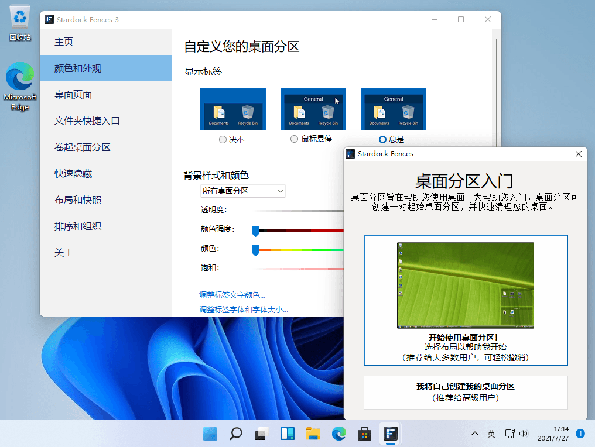Open the Windows Start menu

[210, 434]
